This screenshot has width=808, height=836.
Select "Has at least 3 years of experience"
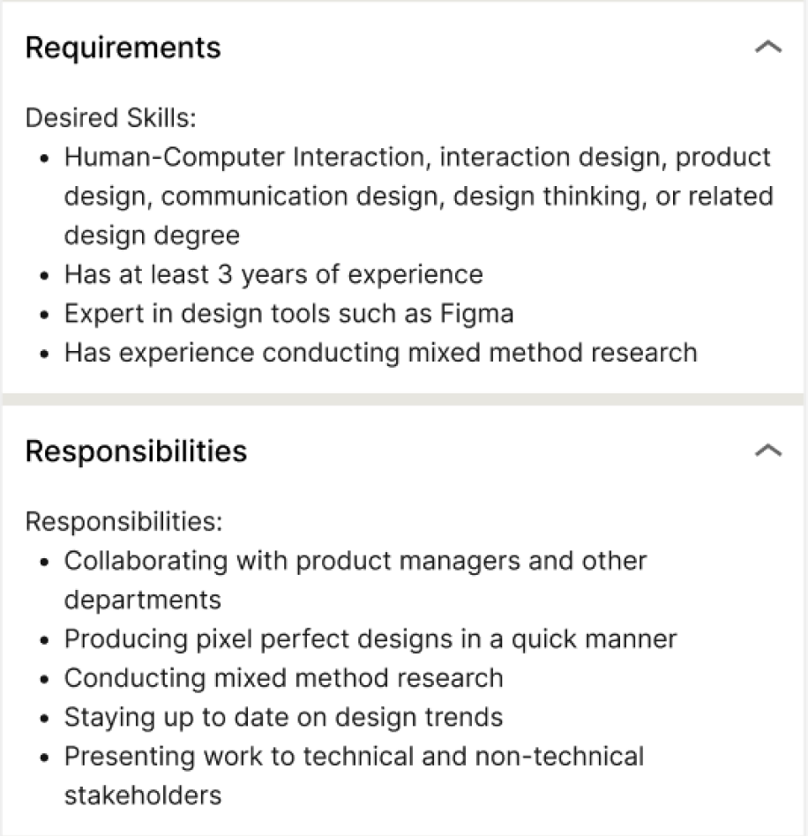click(273, 274)
